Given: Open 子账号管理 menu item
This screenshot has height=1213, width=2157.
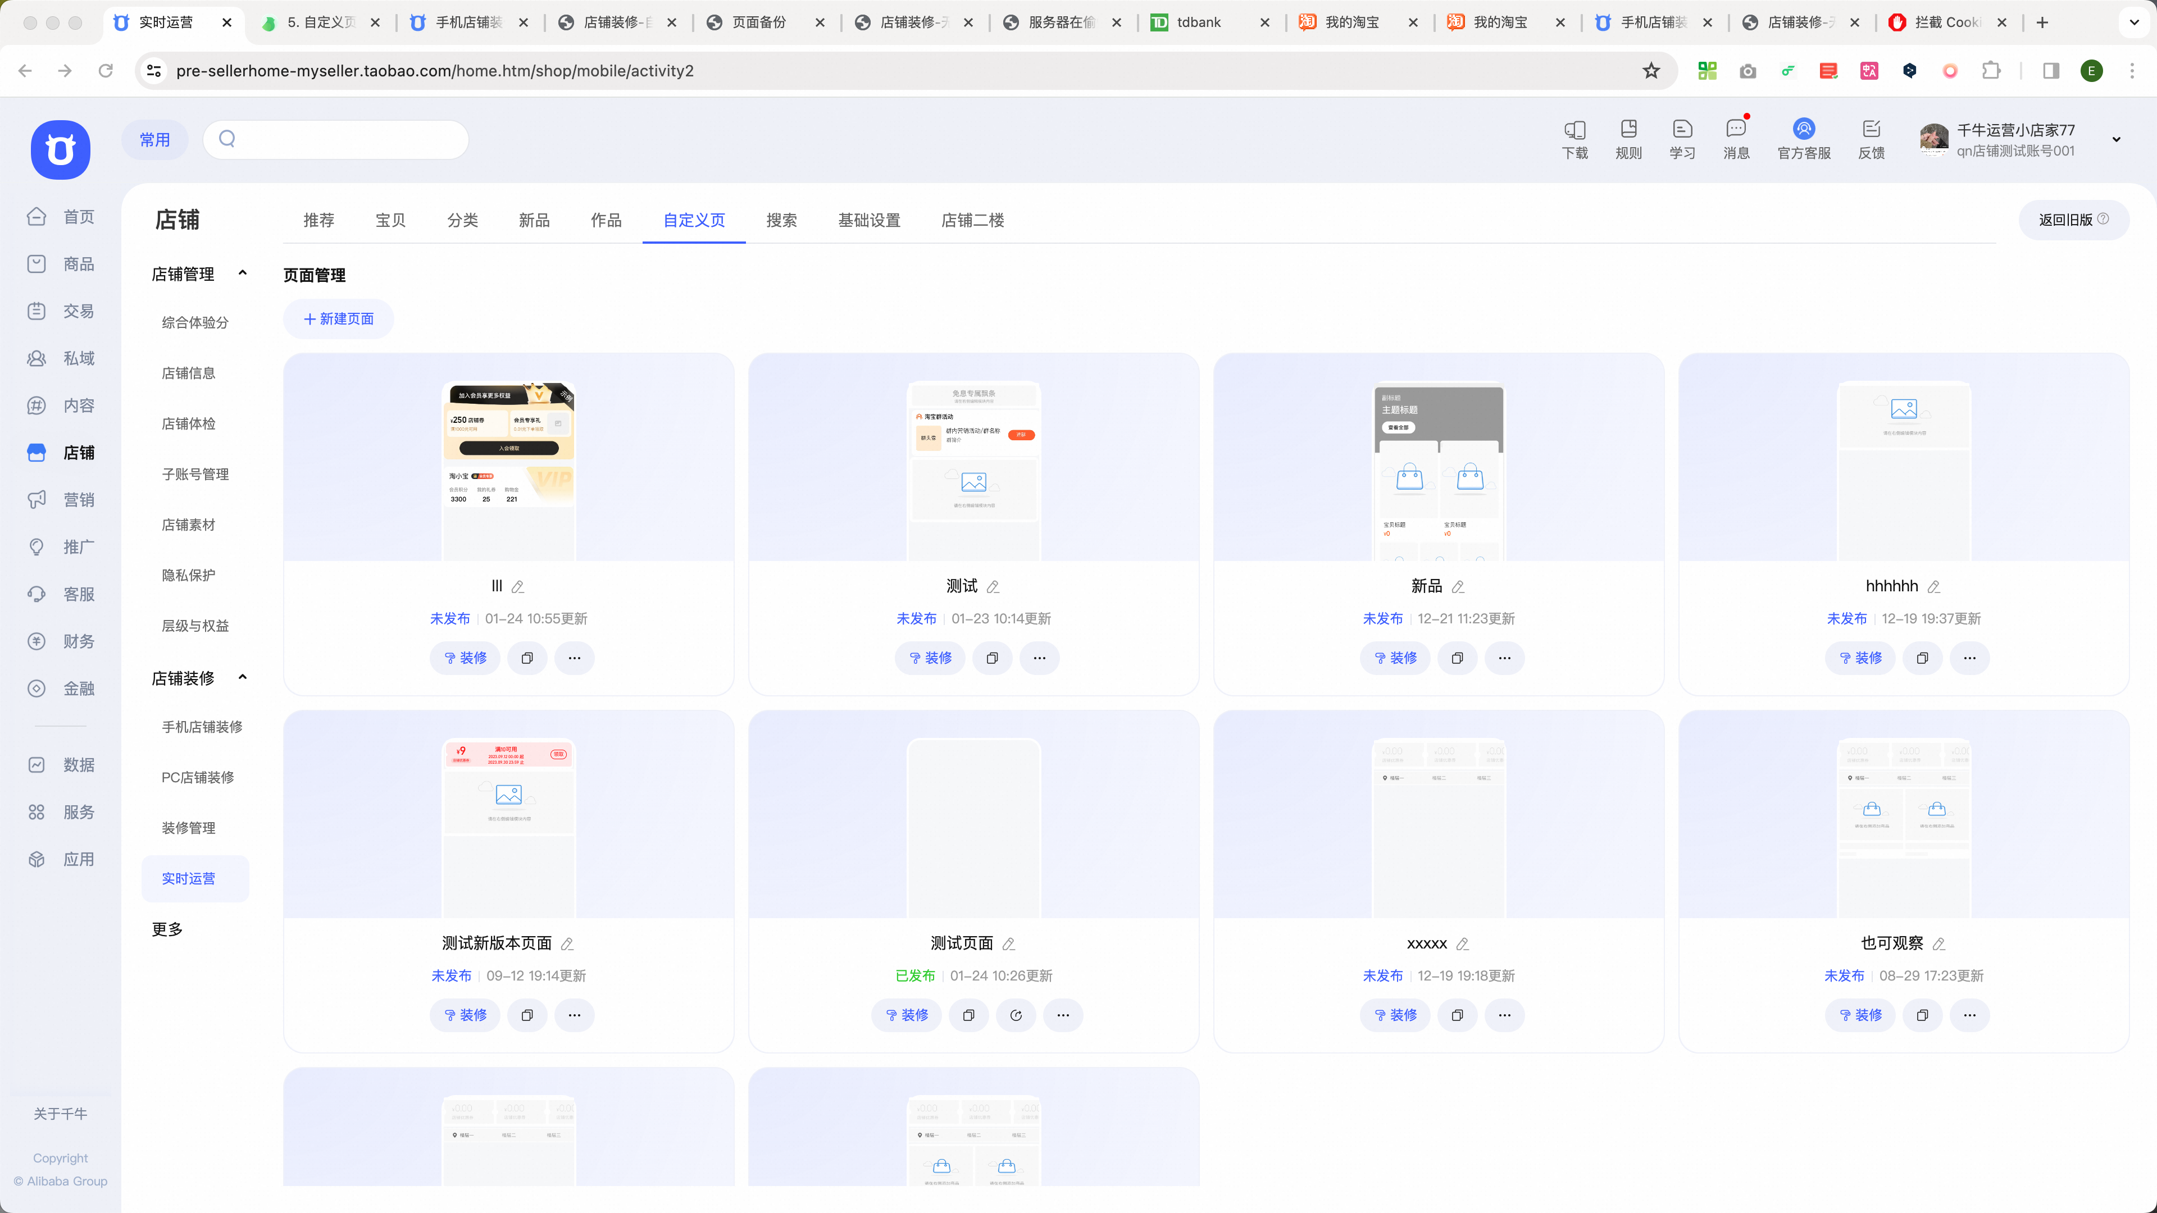Looking at the screenshot, I should coord(195,474).
